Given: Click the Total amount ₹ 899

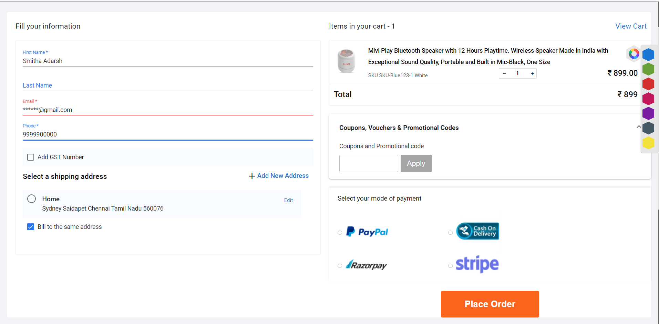Looking at the screenshot, I should coord(627,94).
